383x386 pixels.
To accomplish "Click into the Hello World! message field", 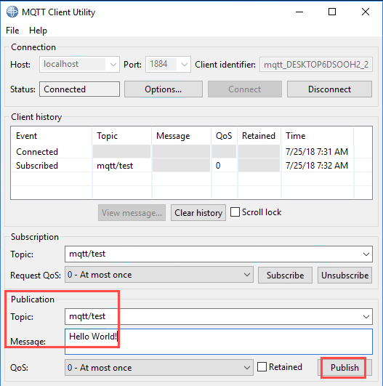I will [219, 342].
